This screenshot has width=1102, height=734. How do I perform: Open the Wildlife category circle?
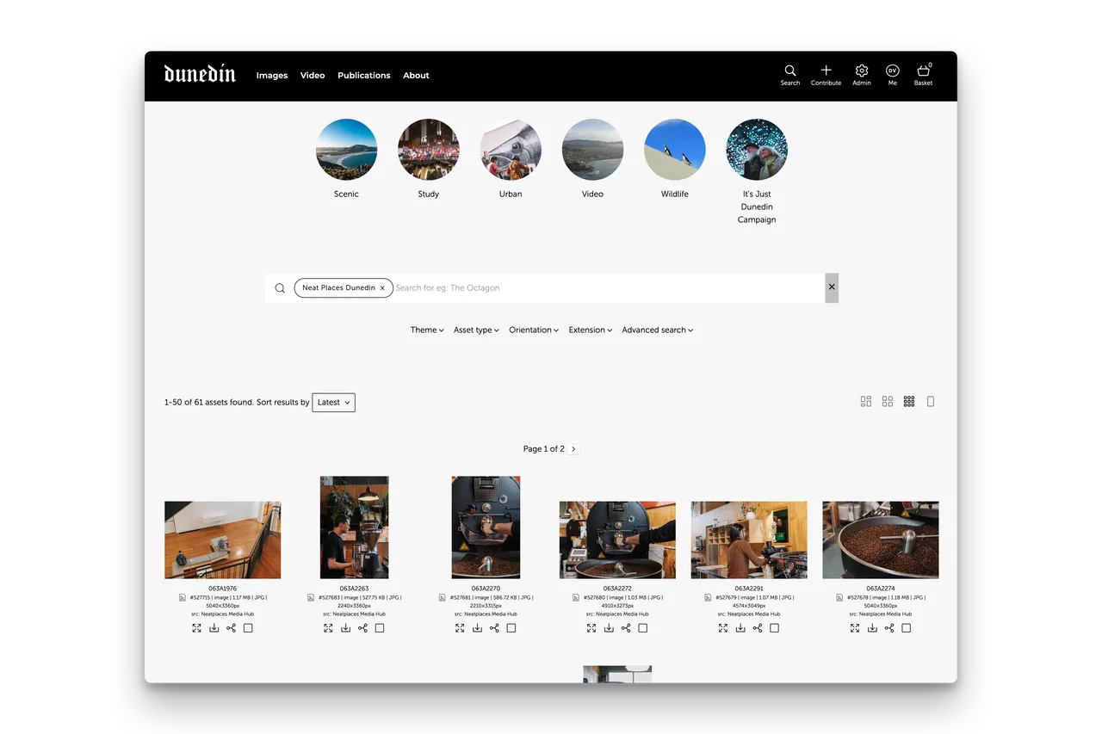(674, 151)
